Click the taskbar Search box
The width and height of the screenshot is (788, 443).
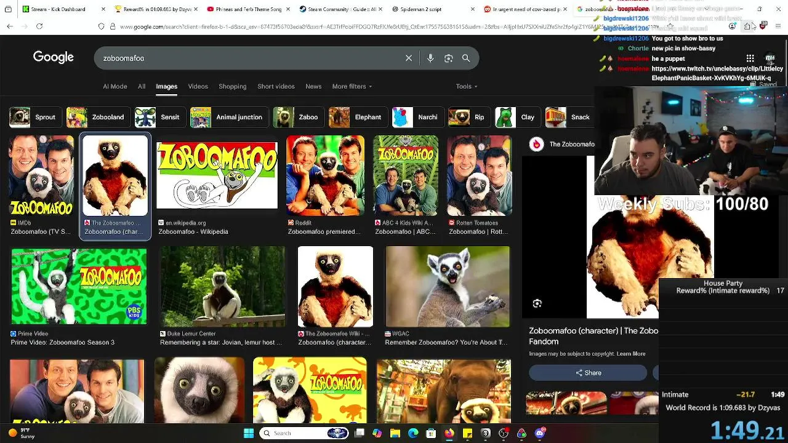coord(304,433)
